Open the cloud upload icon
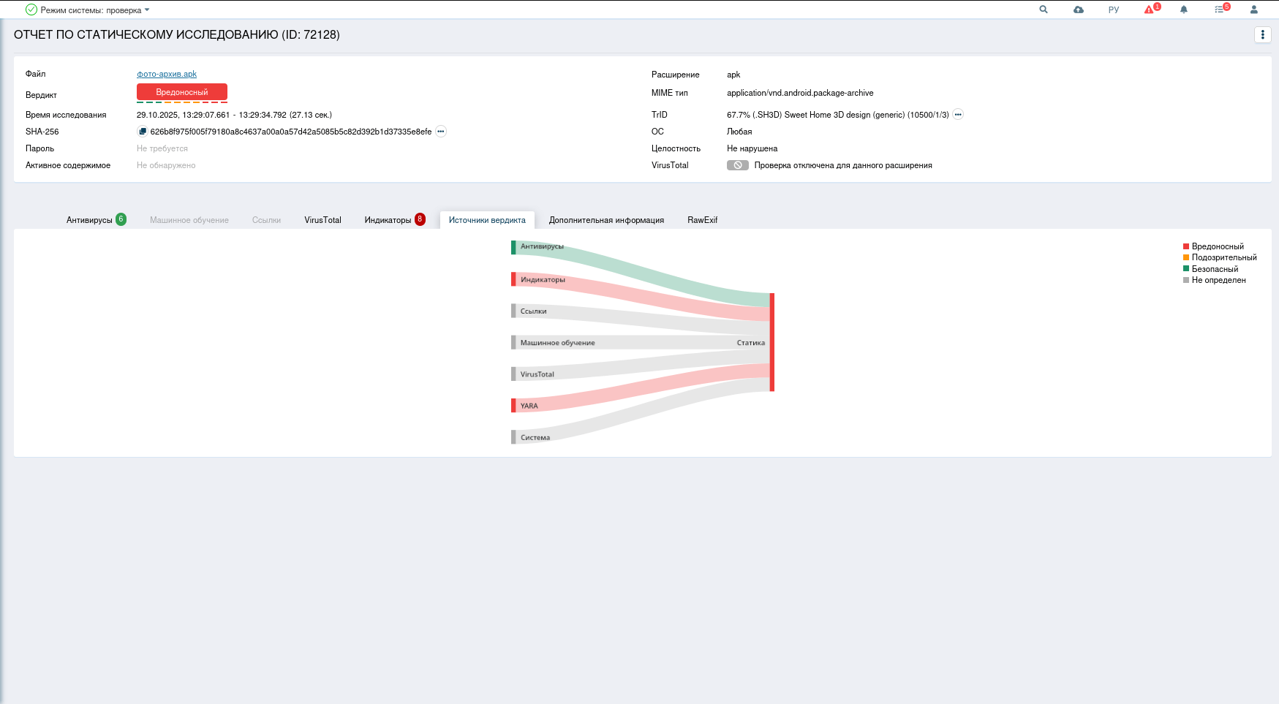1279x704 pixels. (1079, 10)
